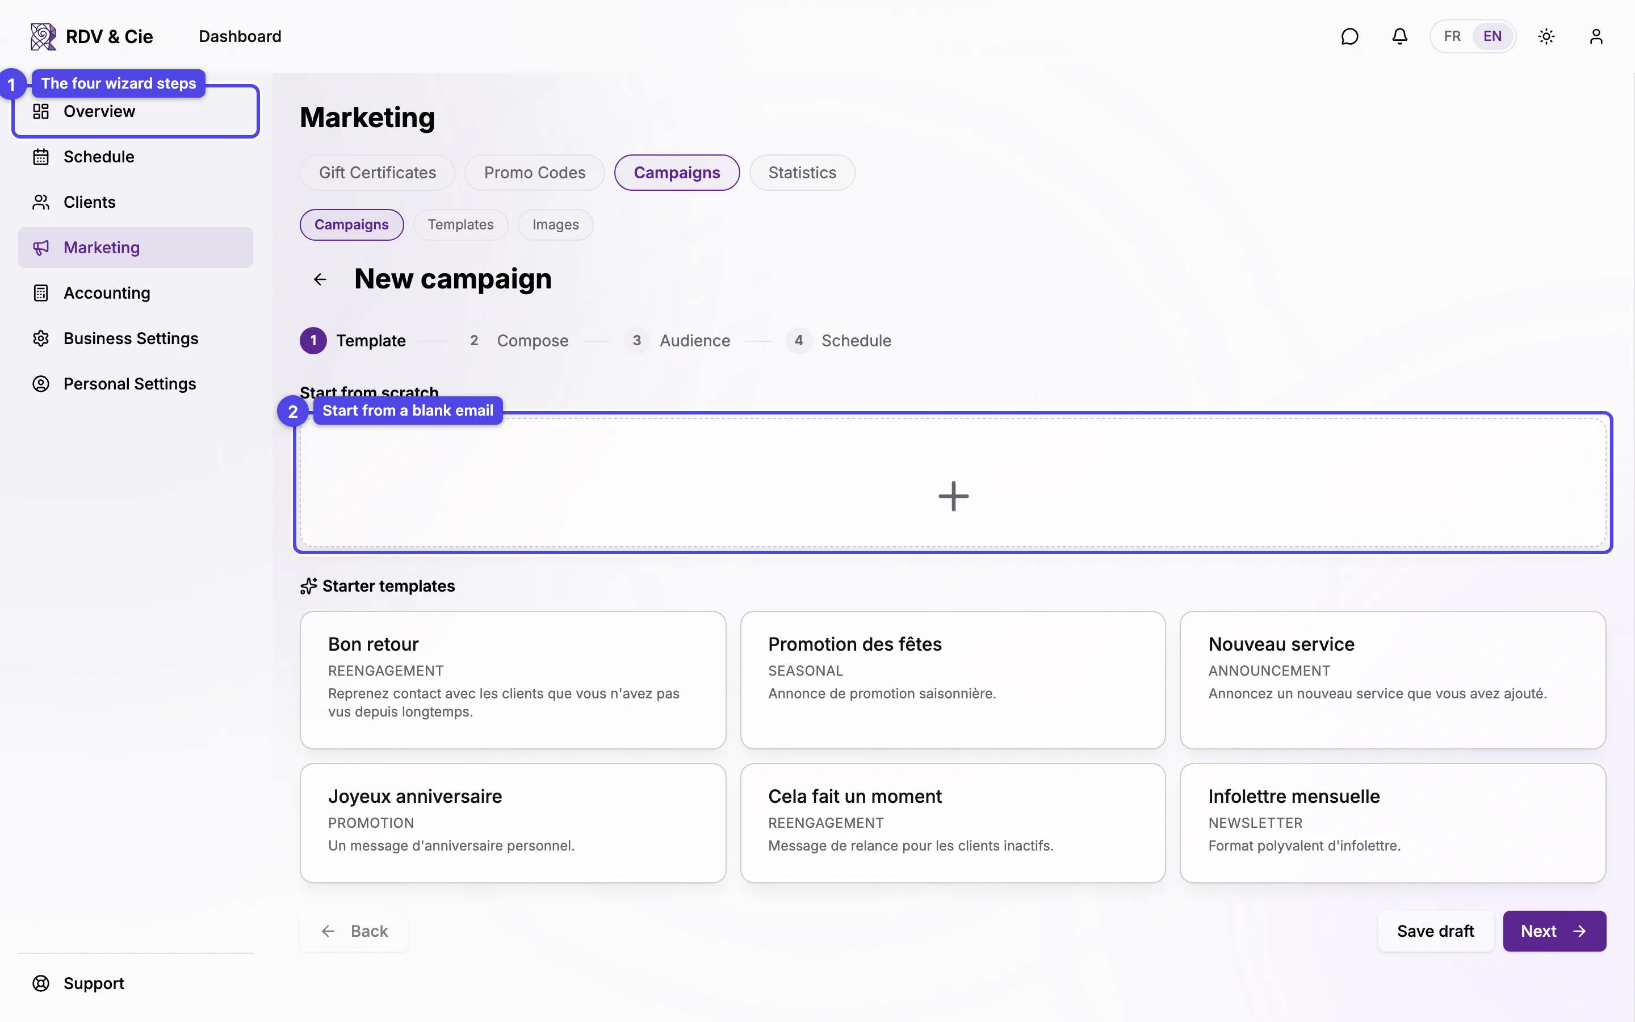Viewport: 1635px width, 1022px height.
Task: Click the Marketing megaphone icon
Action: (x=41, y=248)
